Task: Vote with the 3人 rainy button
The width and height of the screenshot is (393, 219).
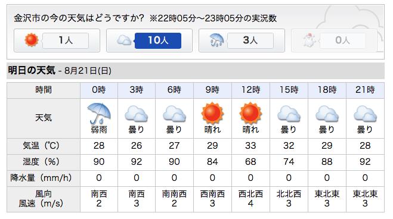Action: pos(242,40)
